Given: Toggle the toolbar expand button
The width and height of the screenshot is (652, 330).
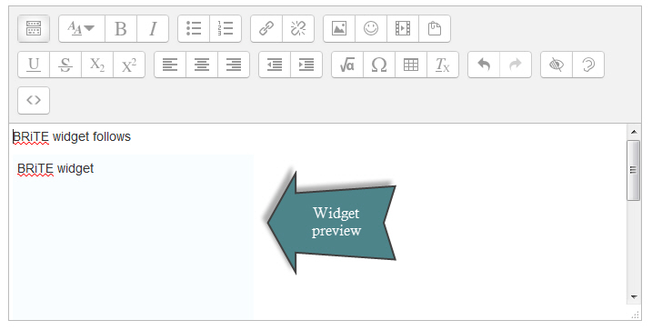Looking at the screenshot, I should 34,29.
